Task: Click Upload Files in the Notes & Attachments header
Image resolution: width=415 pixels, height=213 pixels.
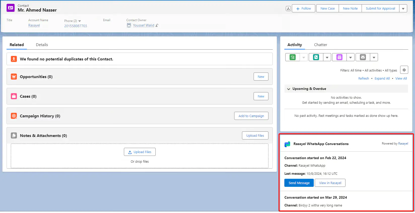Action: 255,135
